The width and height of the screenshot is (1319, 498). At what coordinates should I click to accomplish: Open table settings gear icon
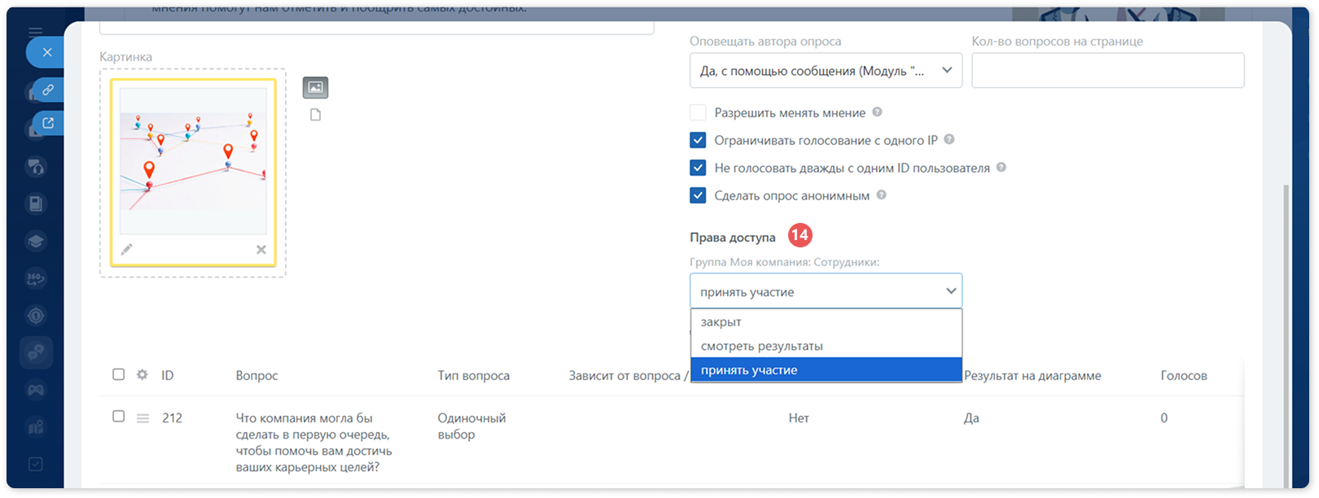[x=142, y=374]
